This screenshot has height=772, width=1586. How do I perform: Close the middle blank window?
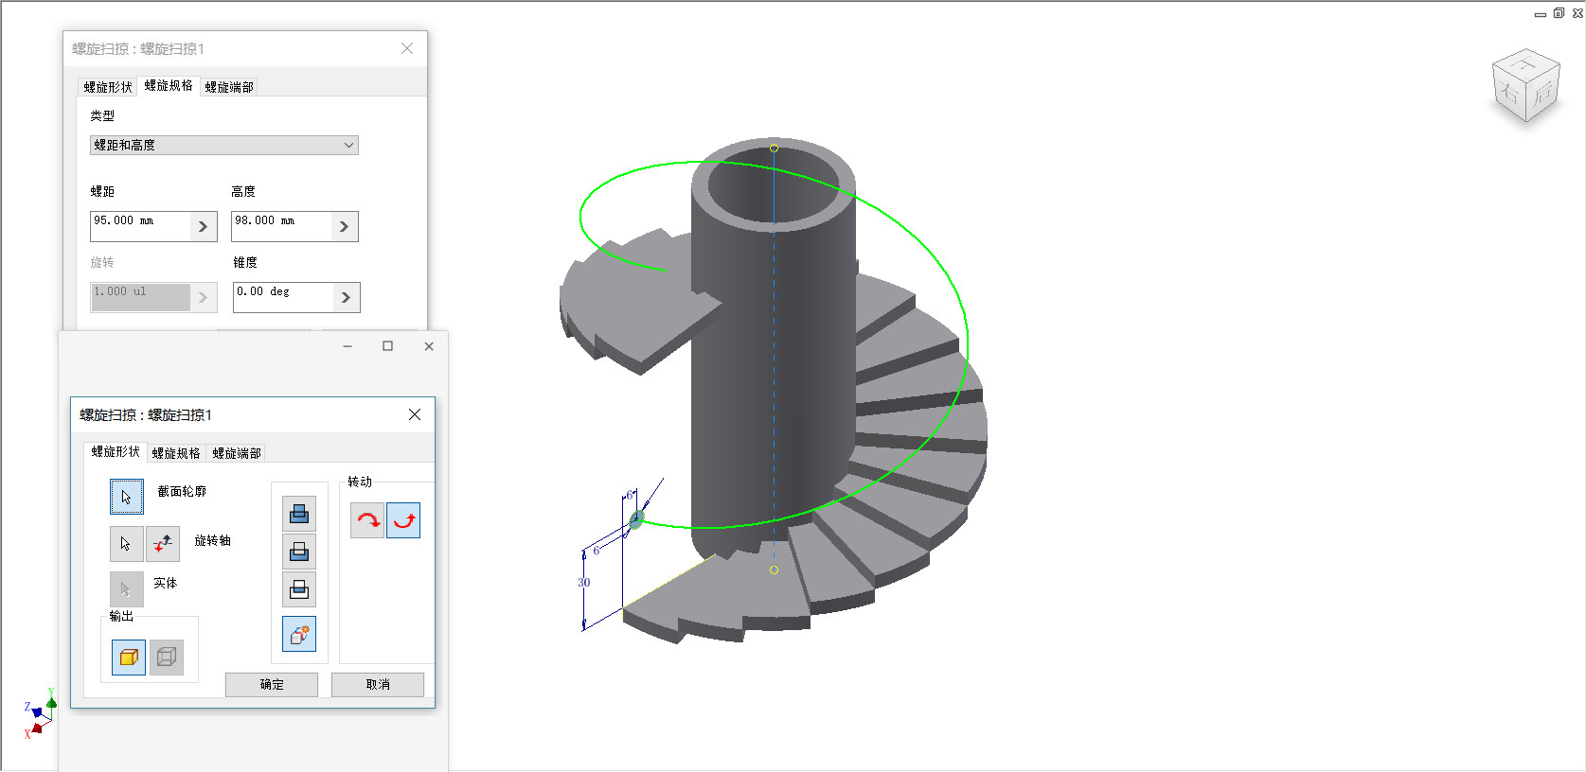tap(429, 346)
